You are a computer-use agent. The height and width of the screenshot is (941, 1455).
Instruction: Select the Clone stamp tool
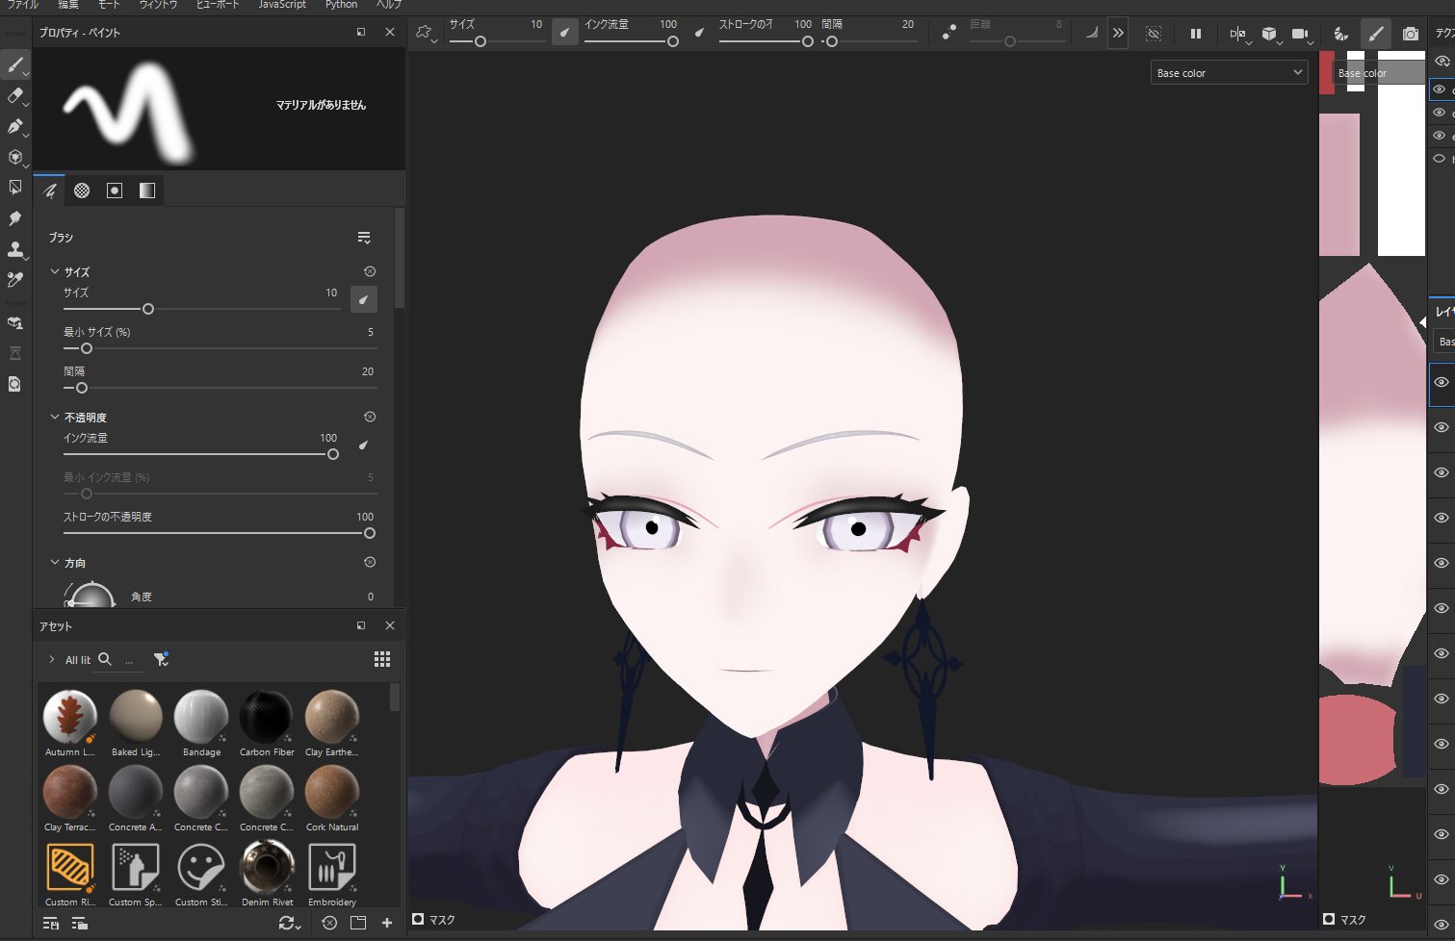point(15,249)
